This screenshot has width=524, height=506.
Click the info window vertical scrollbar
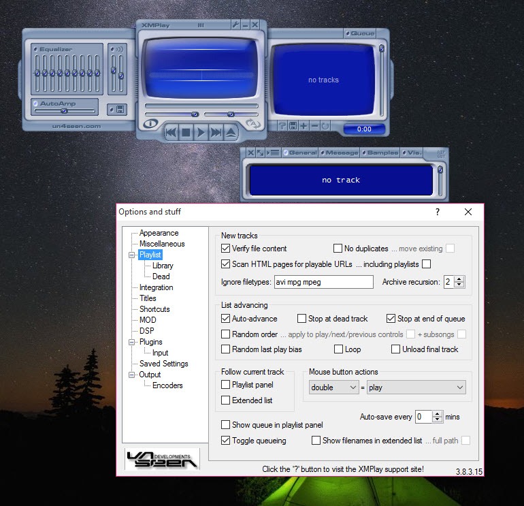(x=440, y=180)
